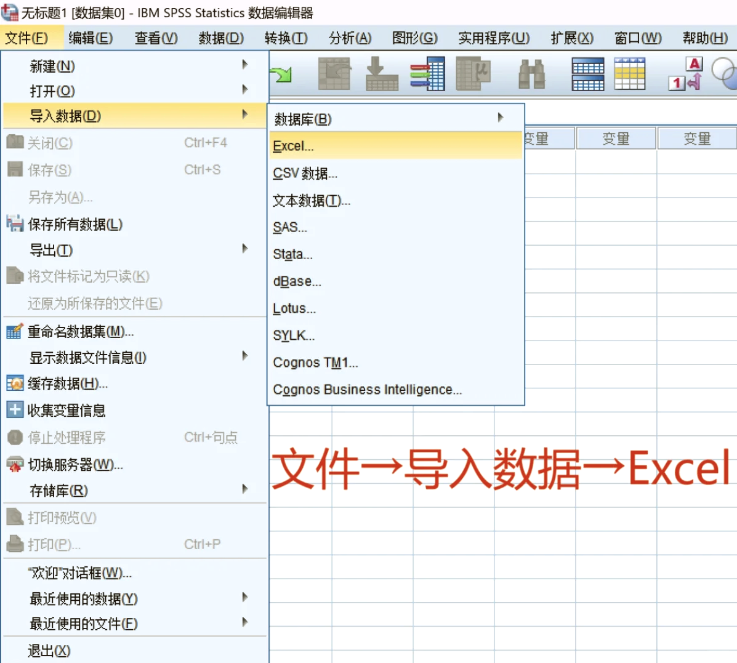Expand the 最近使用的数据(Y) submenu arrow
Screen dimensions: 737x663
tap(244, 597)
